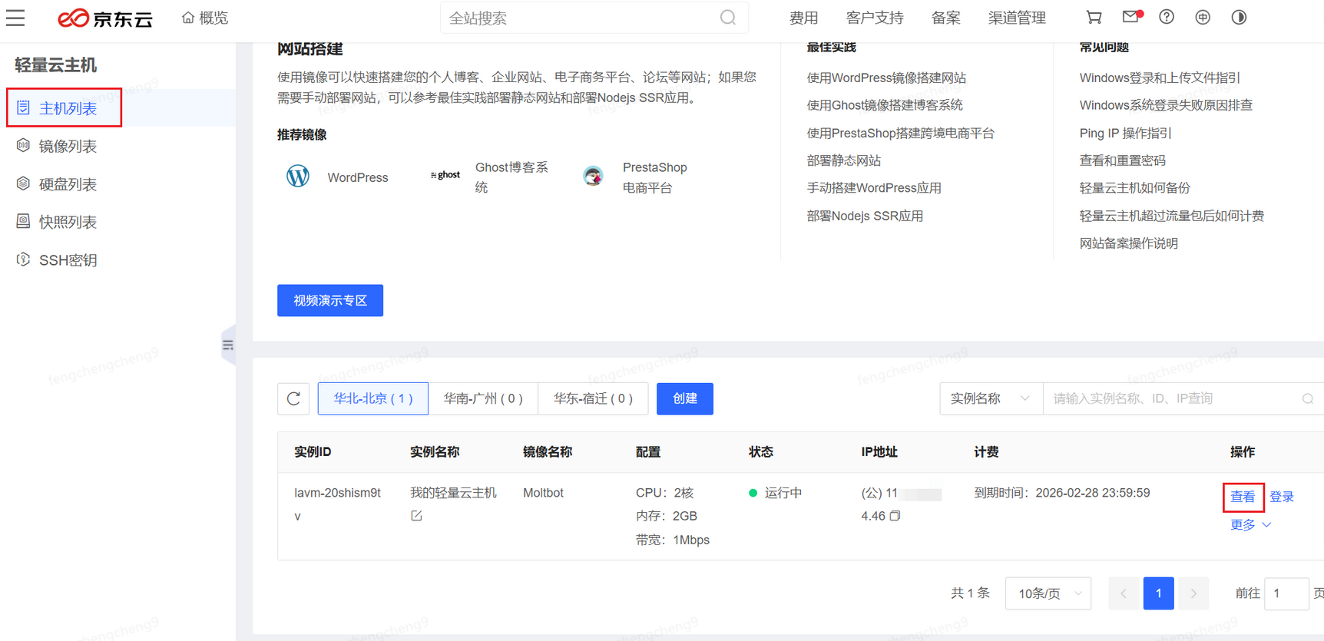This screenshot has height=641, width=1324.
Task: Select SSH密钥 in the sidebar
Action: point(68,260)
